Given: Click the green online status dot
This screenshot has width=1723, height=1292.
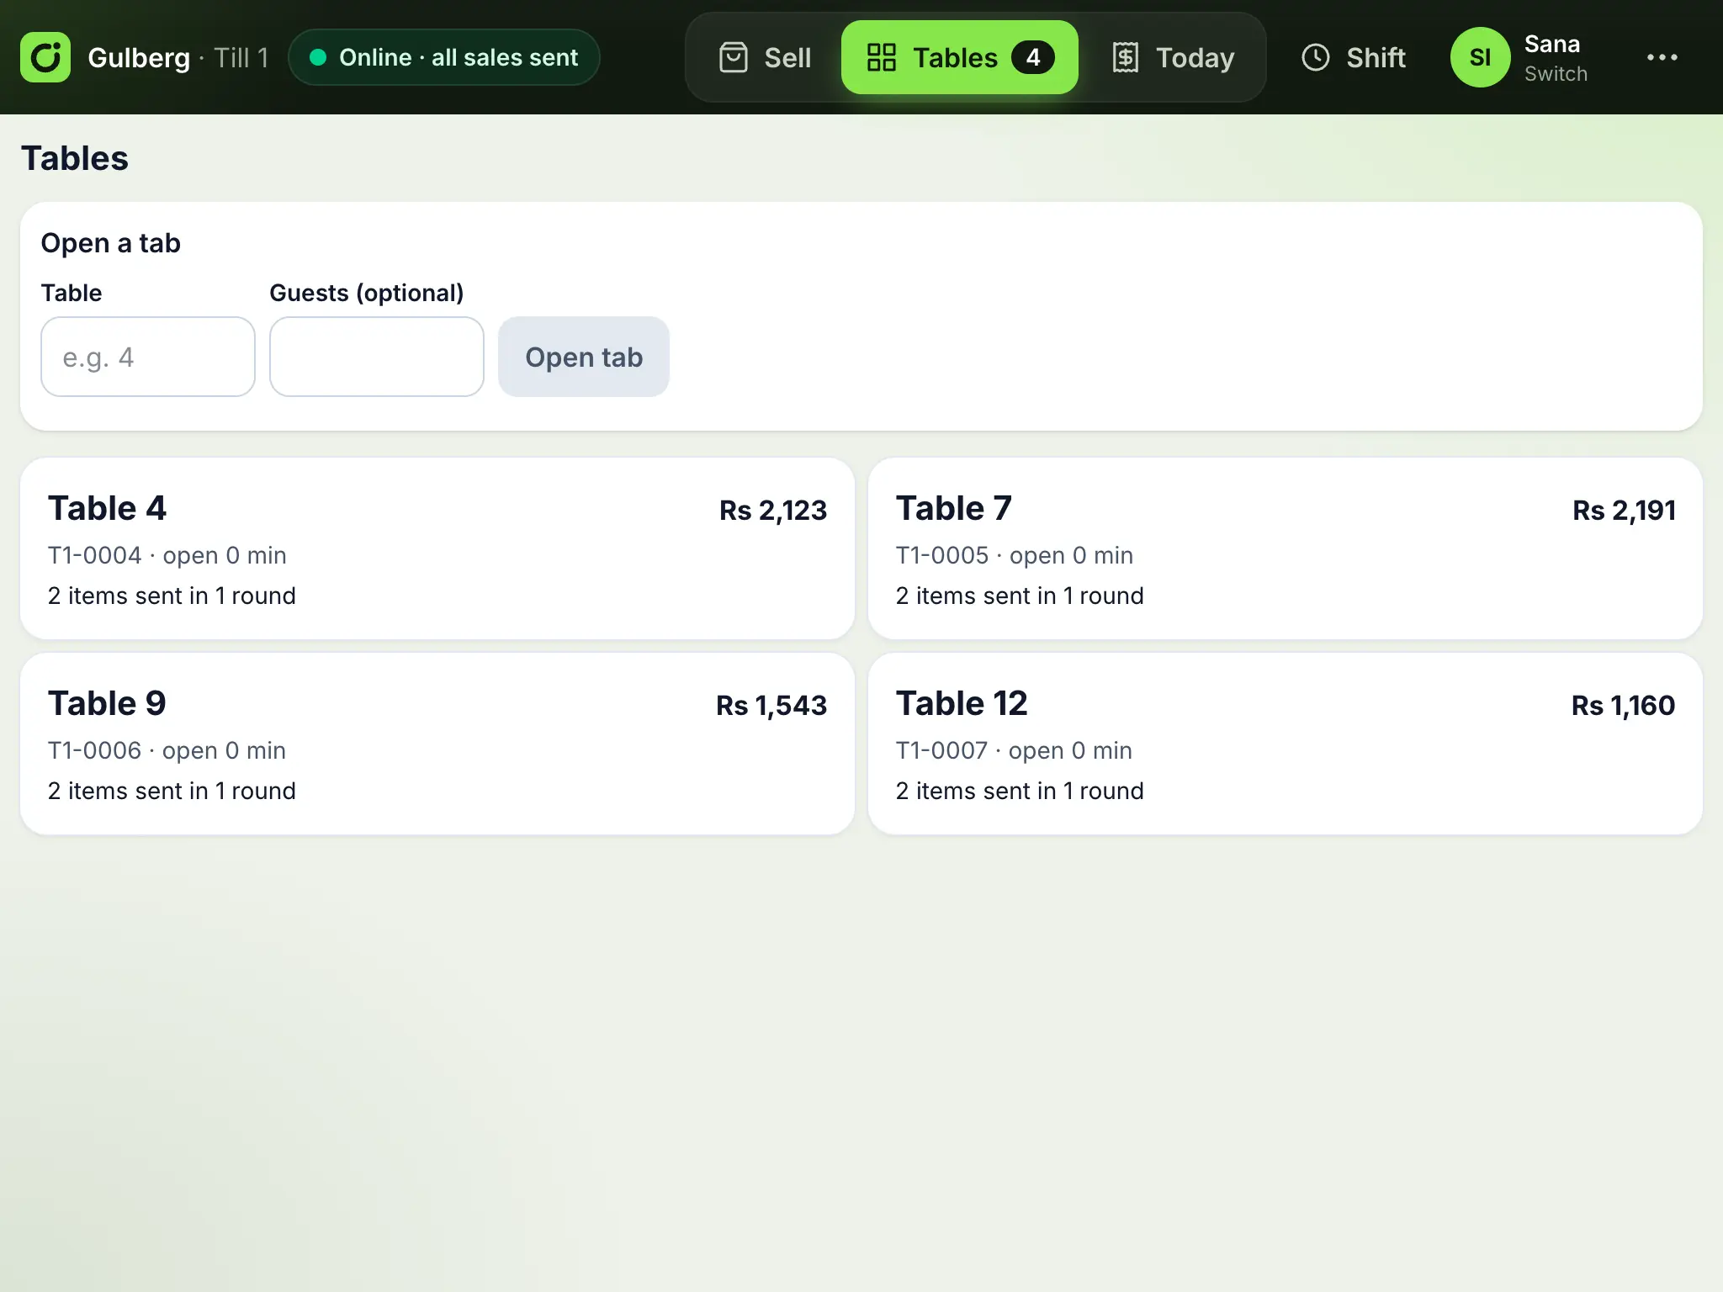Looking at the screenshot, I should (x=318, y=57).
